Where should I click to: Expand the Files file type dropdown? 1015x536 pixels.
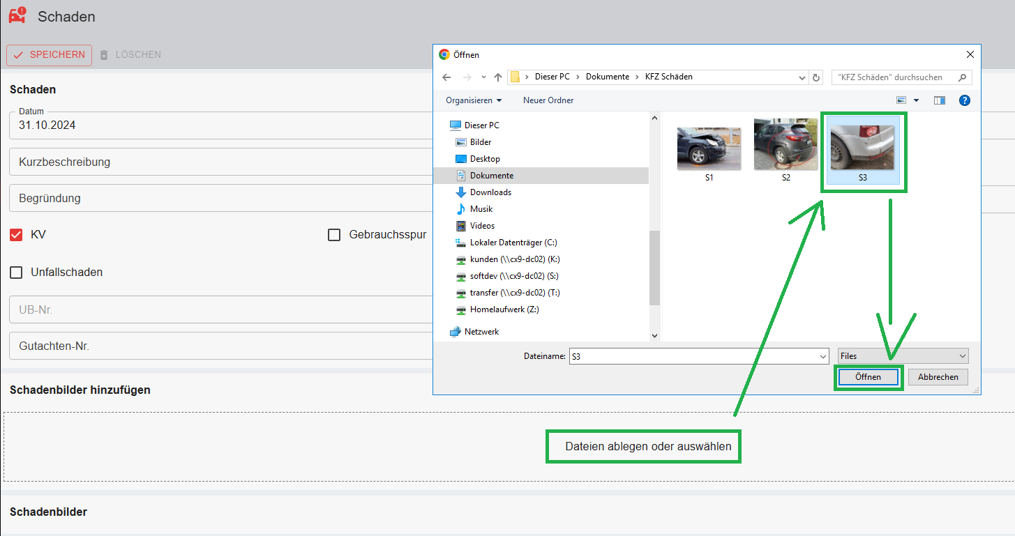(x=903, y=356)
